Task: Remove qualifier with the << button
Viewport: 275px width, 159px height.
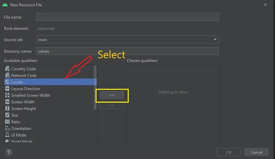Action: (112, 105)
